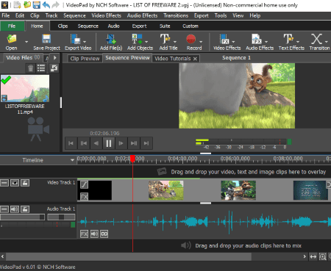Expand the Add Objects dropdown arrow
Screen dimensions: 331x271
146,42
